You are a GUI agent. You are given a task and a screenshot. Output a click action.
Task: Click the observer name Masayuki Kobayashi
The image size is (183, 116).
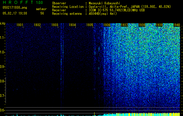coord(104,3)
